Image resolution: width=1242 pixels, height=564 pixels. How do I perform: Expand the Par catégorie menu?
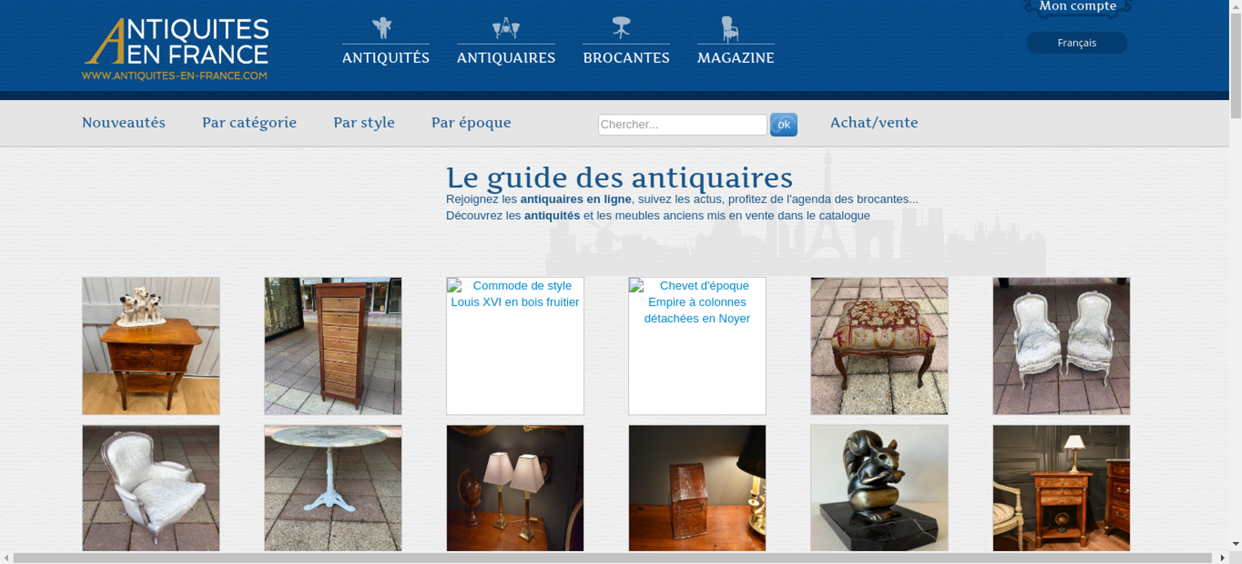tap(249, 122)
